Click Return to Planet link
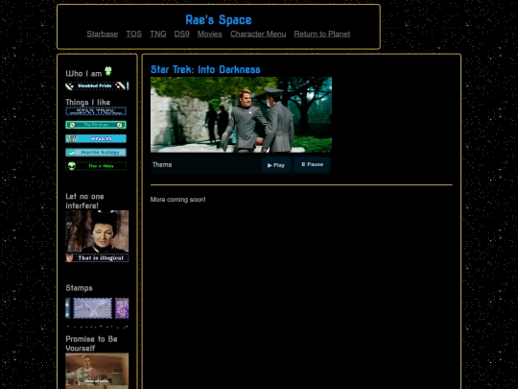 pos(322,34)
